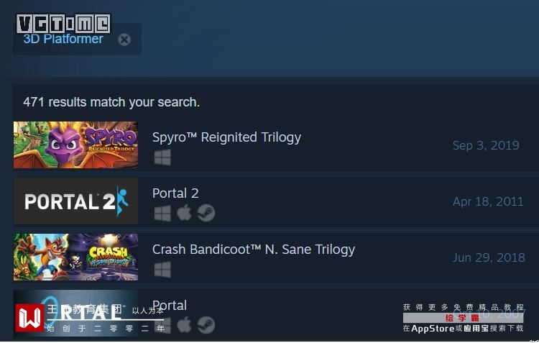Click SteamOS icon under Portal 2
Image resolution: width=539 pixels, height=343 pixels.
tap(206, 213)
